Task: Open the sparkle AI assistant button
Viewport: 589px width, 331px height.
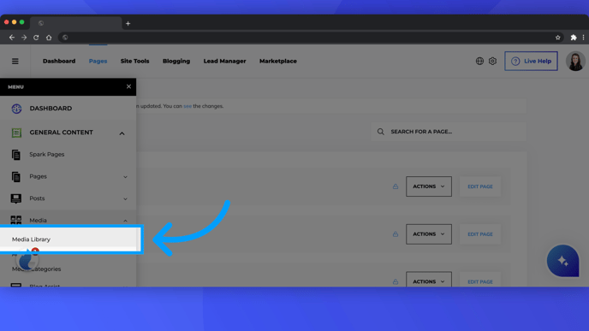Action: (562, 261)
